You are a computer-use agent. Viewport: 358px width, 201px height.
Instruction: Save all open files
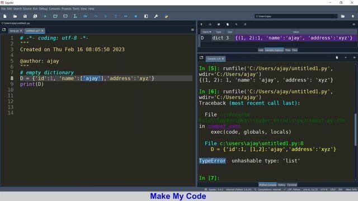[35, 16]
